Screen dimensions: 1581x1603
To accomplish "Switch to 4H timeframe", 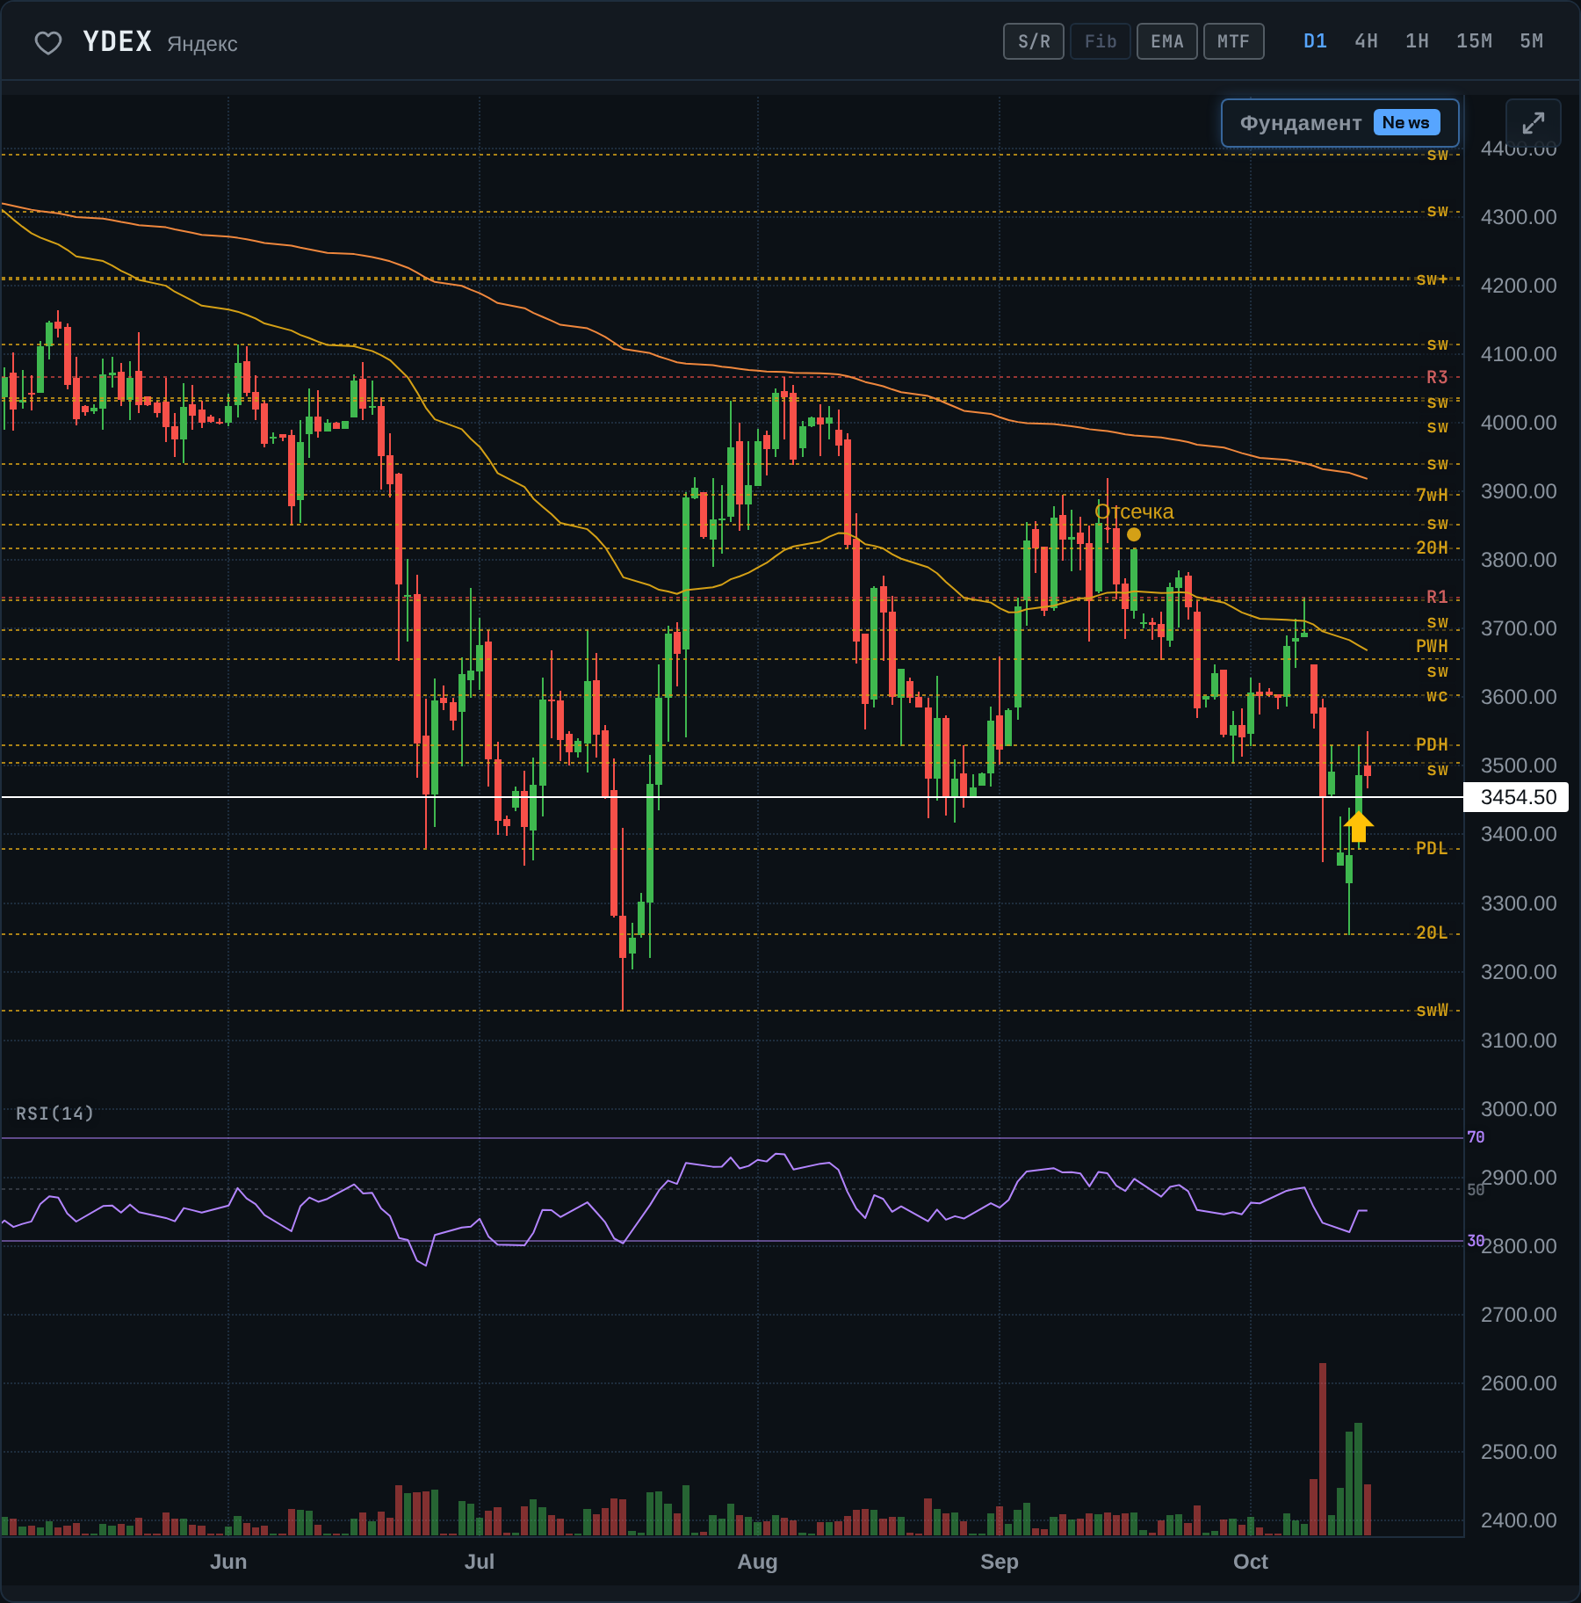I will point(1366,41).
